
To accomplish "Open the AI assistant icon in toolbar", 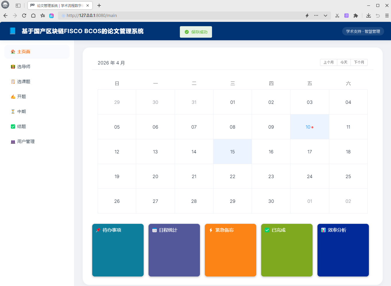I will coord(51,16).
